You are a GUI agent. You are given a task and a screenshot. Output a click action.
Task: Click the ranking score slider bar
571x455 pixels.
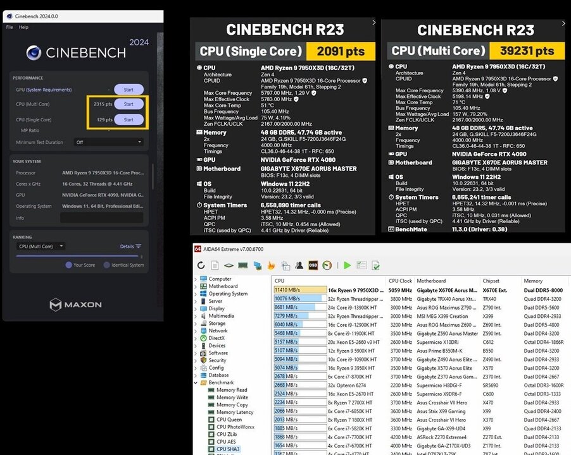coord(78,256)
